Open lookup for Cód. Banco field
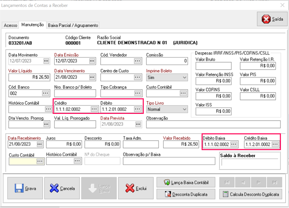Viewport: 289px width, 208px height. [x=46, y=93]
